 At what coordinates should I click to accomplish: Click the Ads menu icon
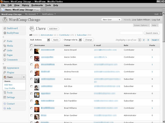click(5, 108)
